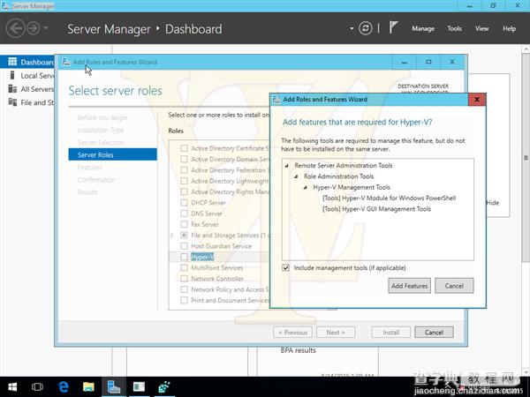The width and height of the screenshot is (530, 397).
Task: Open the navigation history dropdown arrow
Action: point(46,28)
